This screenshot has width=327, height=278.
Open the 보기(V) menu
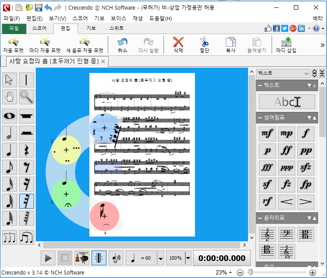58,18
